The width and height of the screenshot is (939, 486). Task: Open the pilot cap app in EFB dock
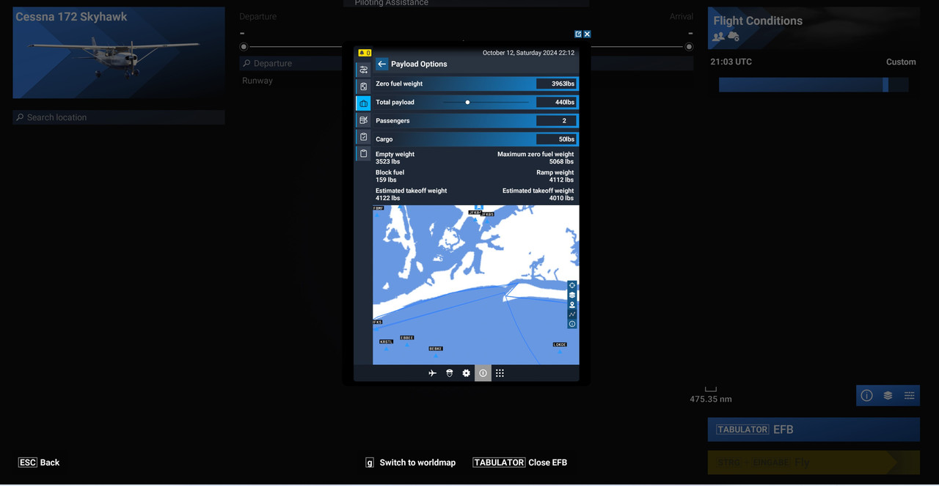(449, 373)
